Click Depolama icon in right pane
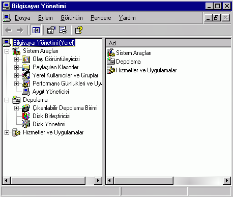This screenshot has height=197, width=233. click(111, 62)
